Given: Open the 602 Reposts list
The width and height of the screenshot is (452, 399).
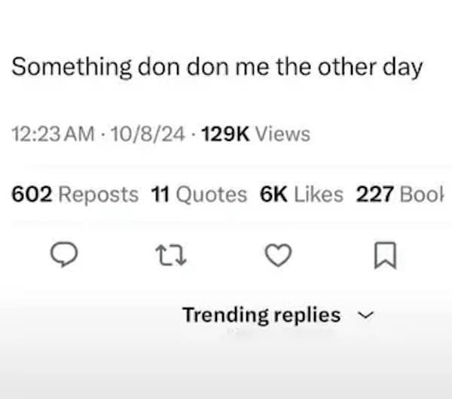Looking at the screenshot, I should 75,195.
